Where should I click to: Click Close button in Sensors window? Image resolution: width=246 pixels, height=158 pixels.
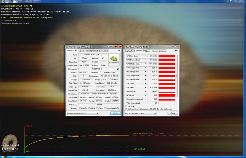coord(173,113)
